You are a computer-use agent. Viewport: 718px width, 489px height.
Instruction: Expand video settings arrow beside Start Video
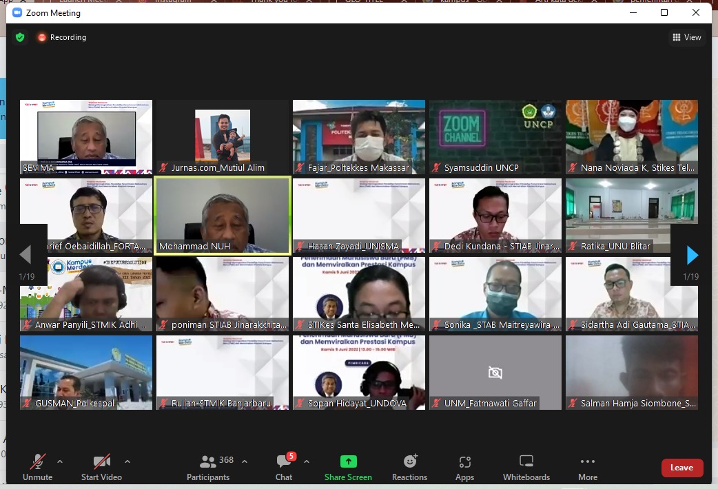pos(127,461)
